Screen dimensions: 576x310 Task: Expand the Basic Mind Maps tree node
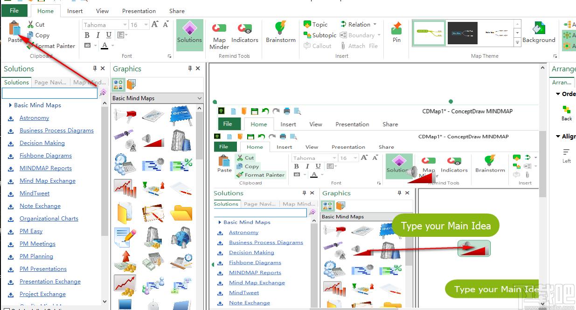tap(11, 105)
